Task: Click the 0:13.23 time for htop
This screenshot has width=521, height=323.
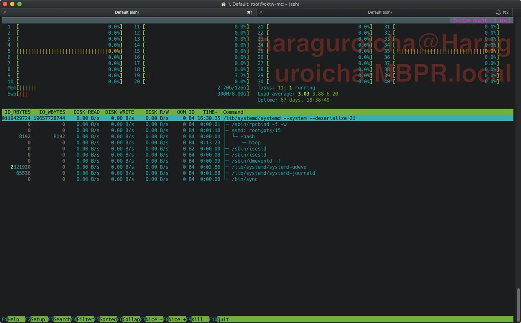Action: (210, 142)
